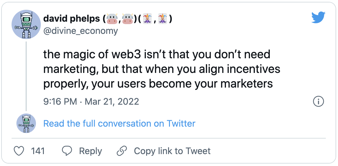Open the 9:16 PM · Mar 21, 2022 timestamp
Viewport: 338px width, 166px height.
tap(91, 102)
